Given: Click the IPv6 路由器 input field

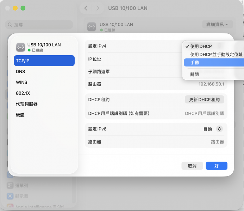Looking at the screenshot, I should [x=217, y=142].
